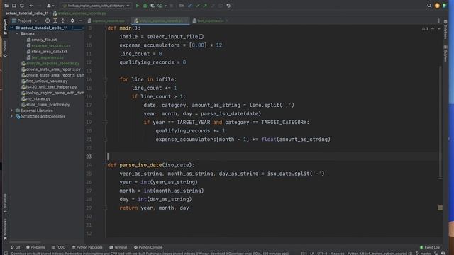Open the Problems tool window
The height and width of the screenshot is (255, 454).
tap(35, 247)
